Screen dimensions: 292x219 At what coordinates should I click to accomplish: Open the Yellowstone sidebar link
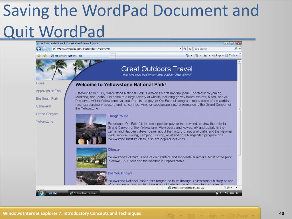44,121
